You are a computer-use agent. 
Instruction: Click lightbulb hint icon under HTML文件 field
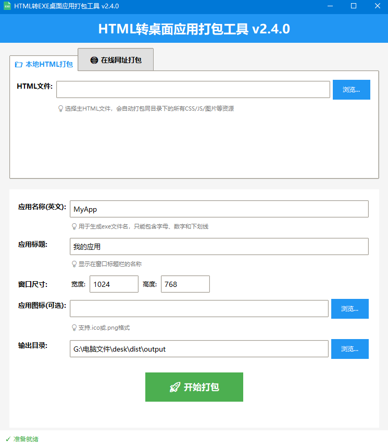click(x=60, y=109)
